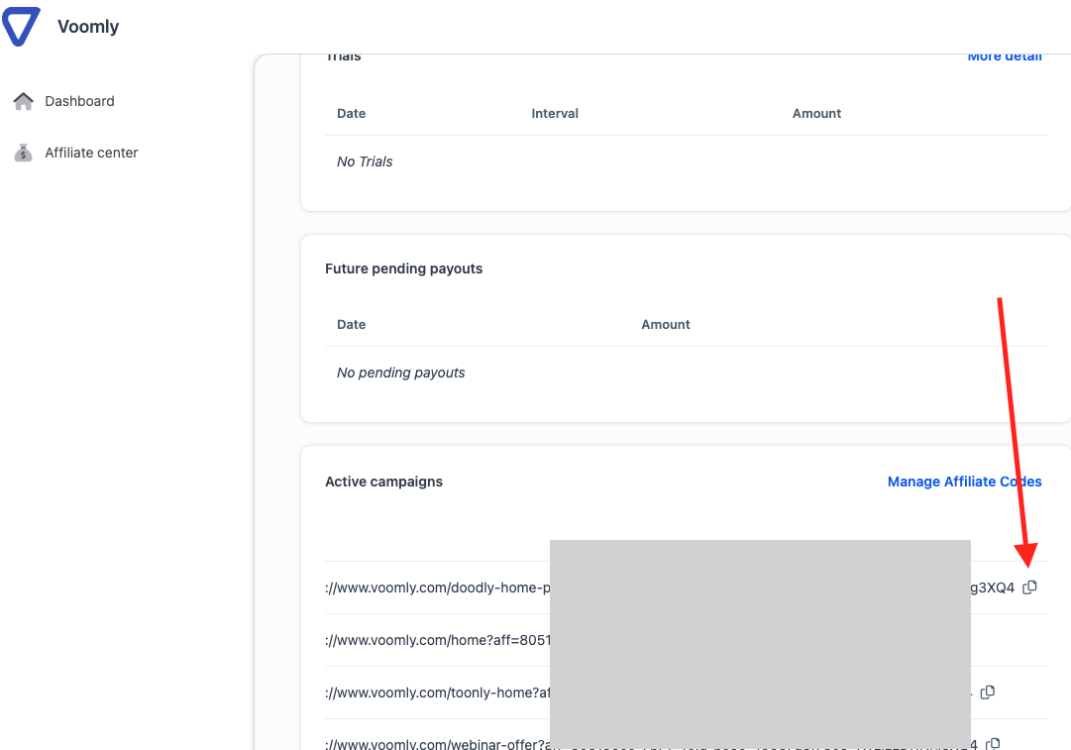
Task: Click the Voomly brand name text
Action: pos(88,27)
